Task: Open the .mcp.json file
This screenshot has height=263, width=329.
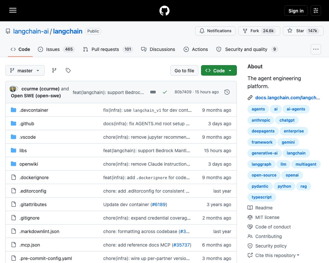Action: (30, 245)
